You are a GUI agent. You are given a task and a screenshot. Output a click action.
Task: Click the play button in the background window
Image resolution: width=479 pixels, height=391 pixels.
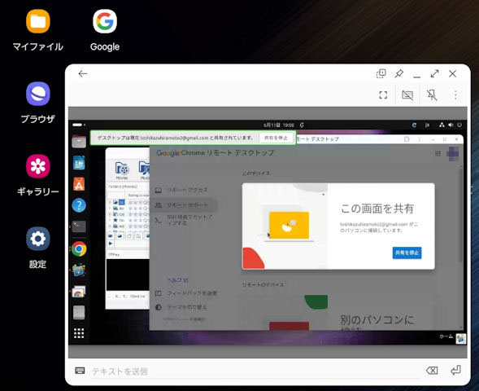click(x=111, y=244)
